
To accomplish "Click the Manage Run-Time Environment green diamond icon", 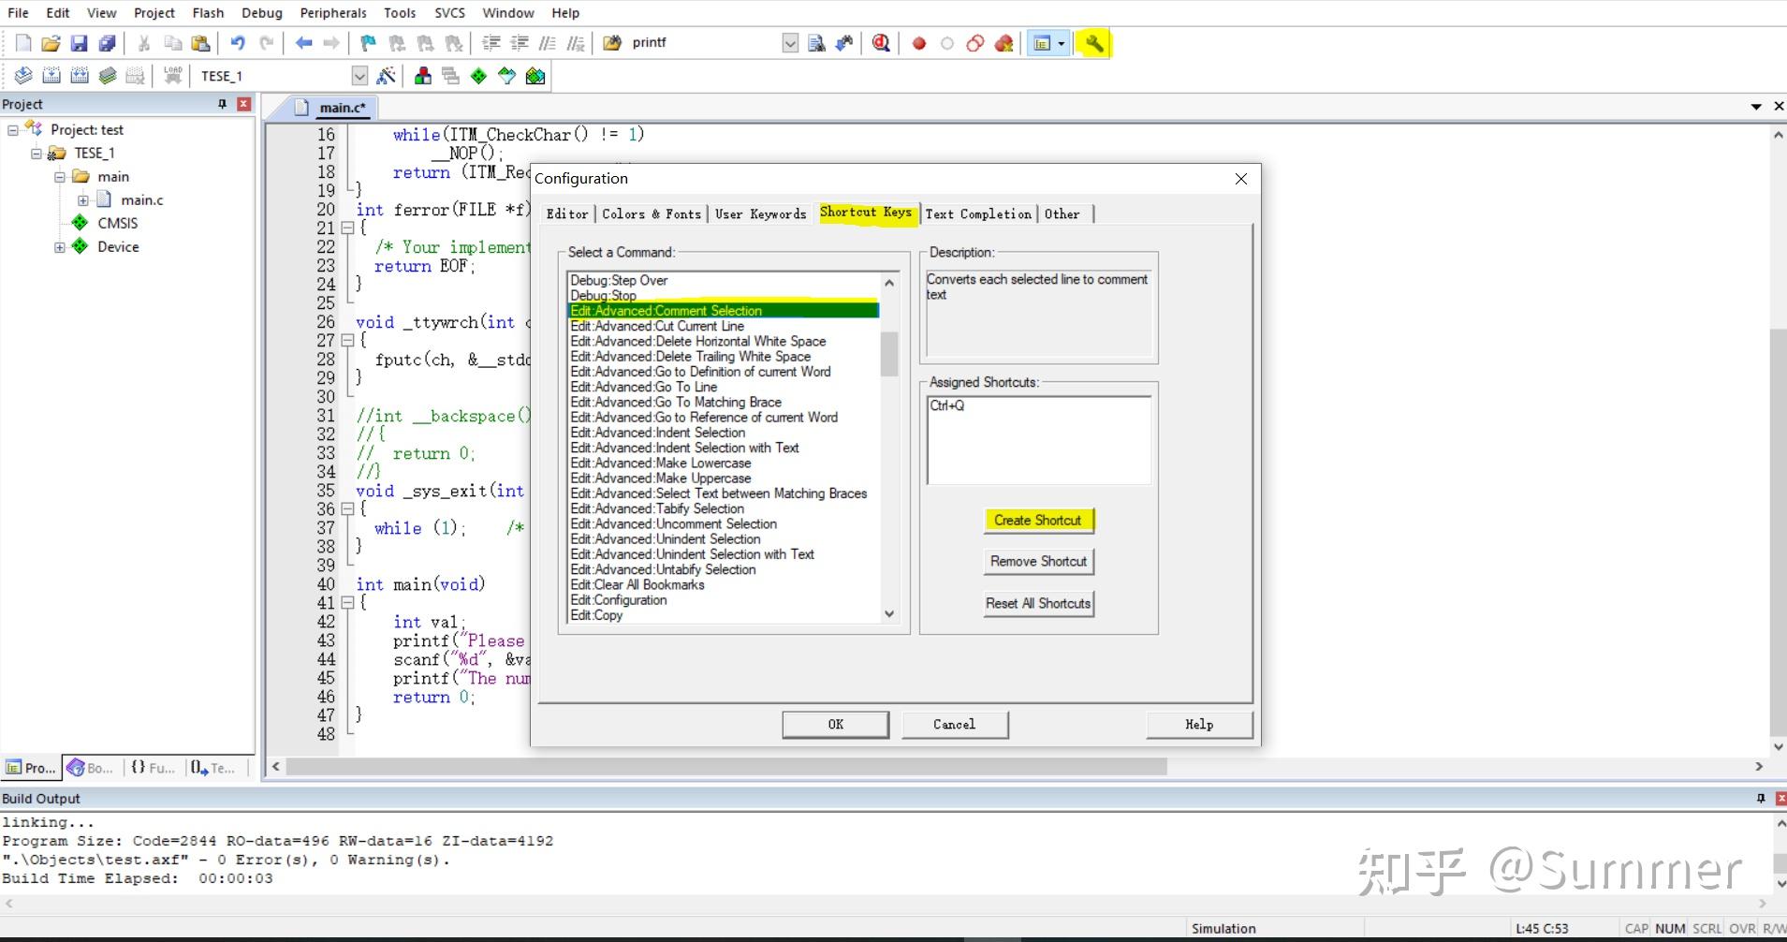I will 478,76.
